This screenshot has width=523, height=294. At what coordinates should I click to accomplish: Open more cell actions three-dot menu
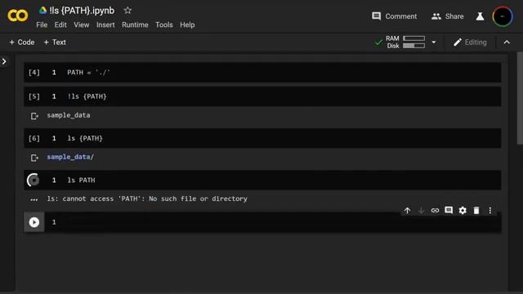click(490, 211)
